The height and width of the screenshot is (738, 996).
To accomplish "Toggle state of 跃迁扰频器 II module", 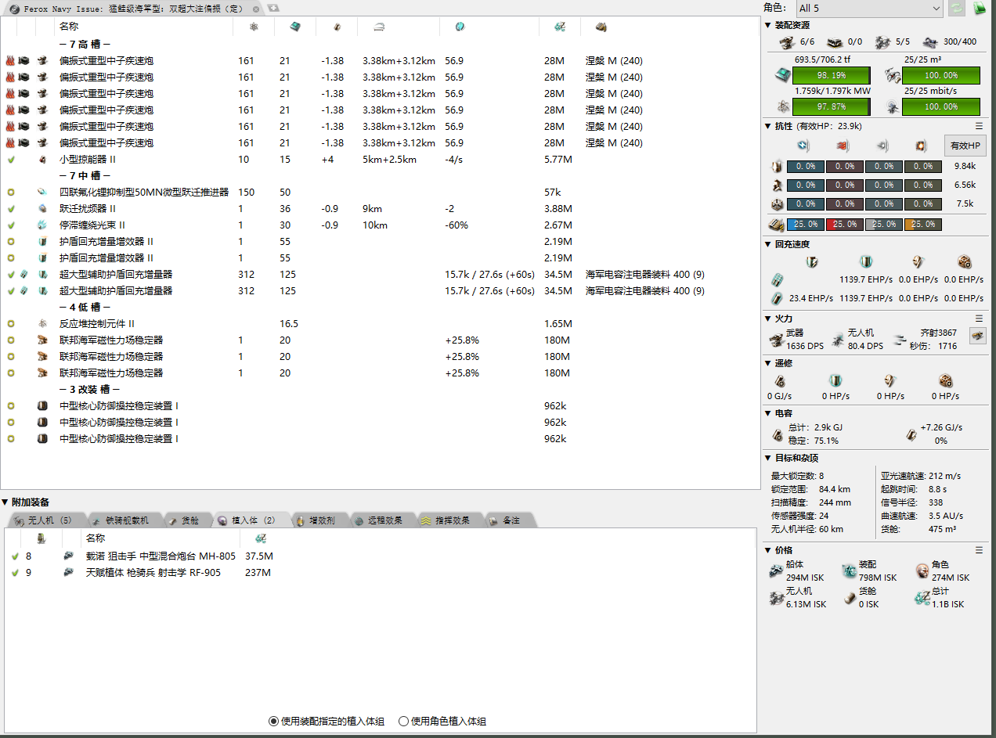I will pyautogui.click(x=11, y=209).
